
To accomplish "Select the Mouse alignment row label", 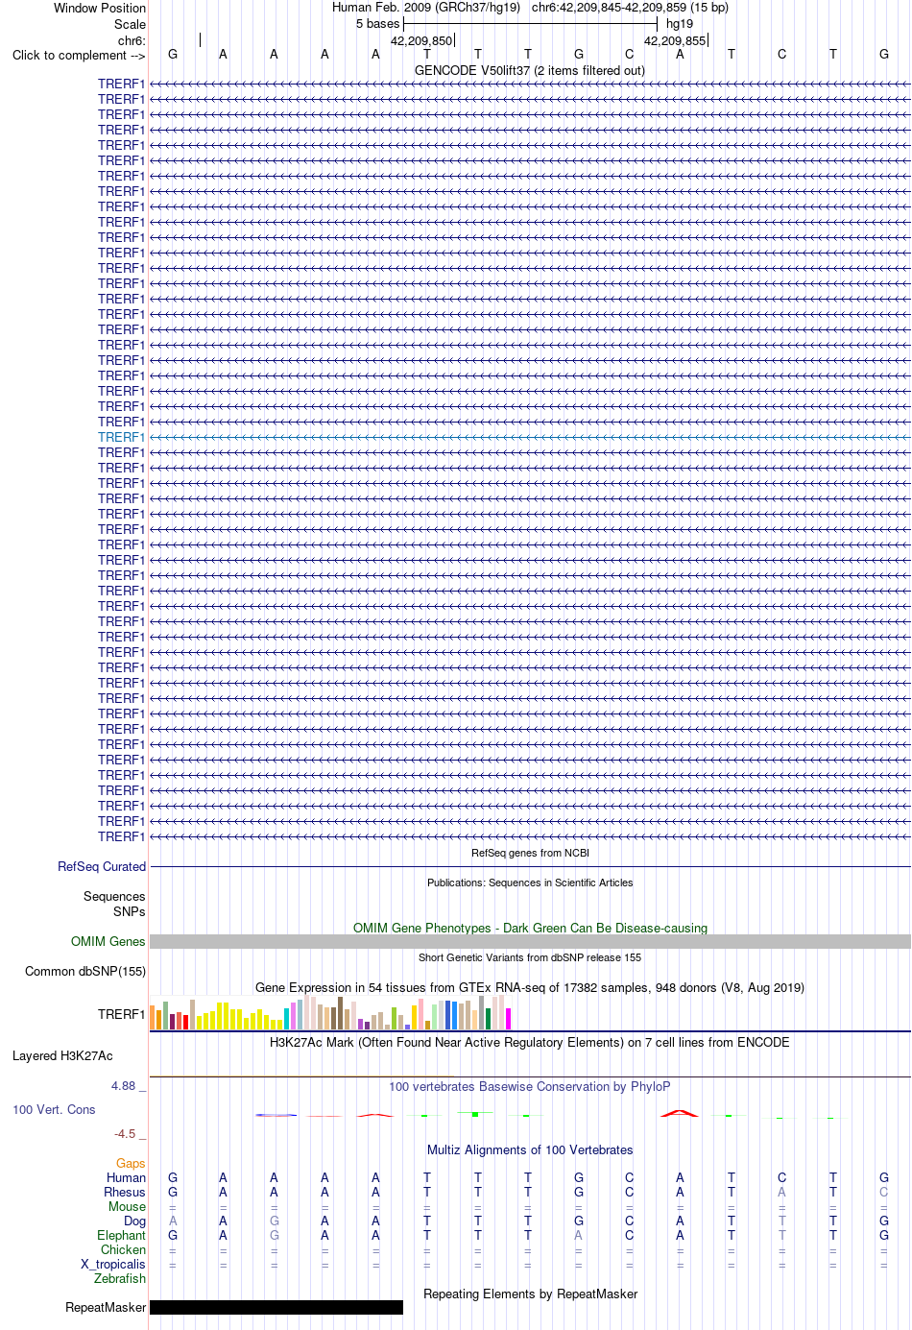I will (x=128, y=1206).
